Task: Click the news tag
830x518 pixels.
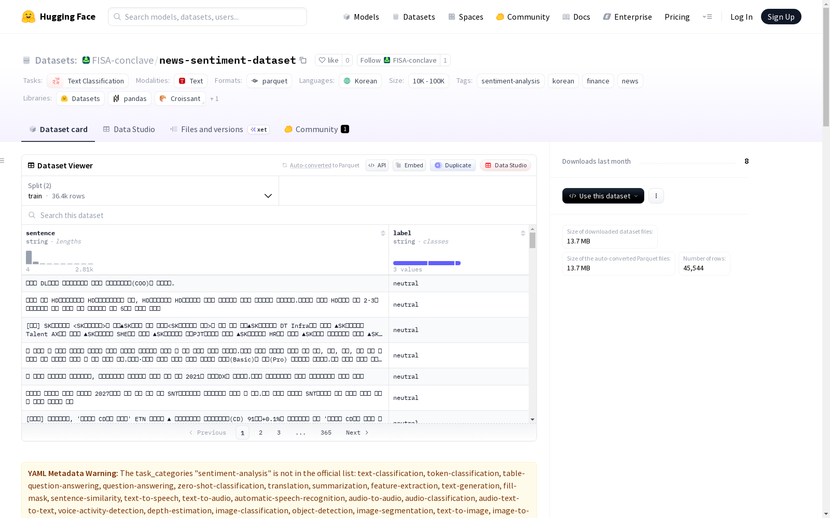Action: 630,81
